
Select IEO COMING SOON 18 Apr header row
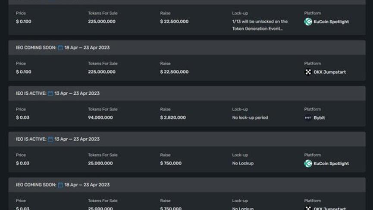pyautogui.click(x=187, y=47)
